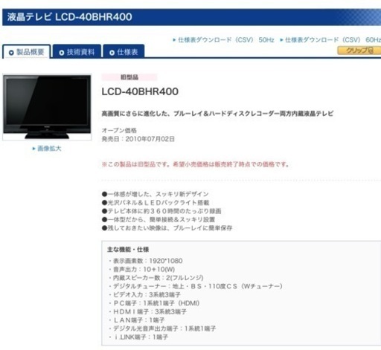
Task: Click the clip icon in クリップ button
Action: tap(371, 51)
